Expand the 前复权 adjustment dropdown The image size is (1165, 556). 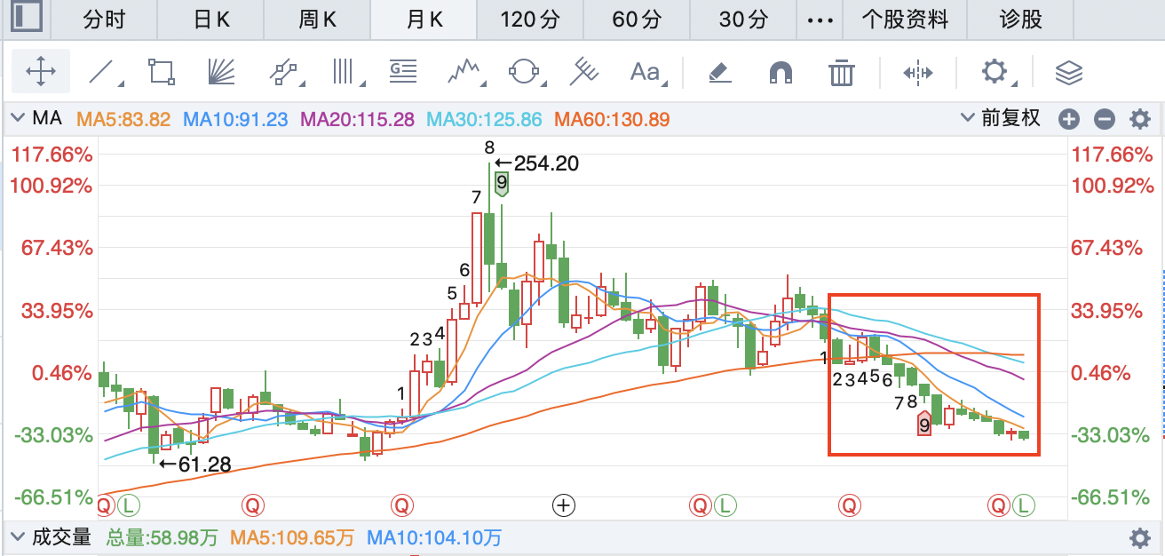click(1001, 118)
